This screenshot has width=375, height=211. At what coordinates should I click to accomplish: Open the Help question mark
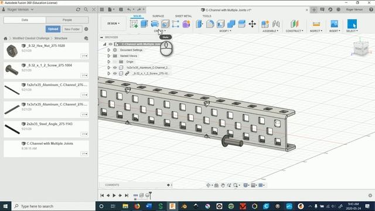(x=371, y=9)
